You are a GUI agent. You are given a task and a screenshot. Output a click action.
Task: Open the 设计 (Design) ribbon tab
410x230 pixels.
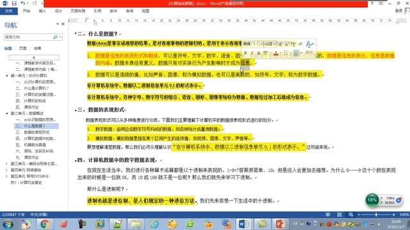tap(58, 11)
